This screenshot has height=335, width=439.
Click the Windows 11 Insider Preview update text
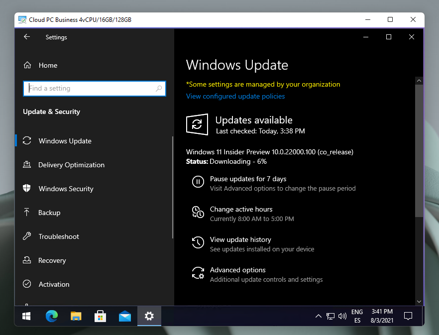(270, 152)
